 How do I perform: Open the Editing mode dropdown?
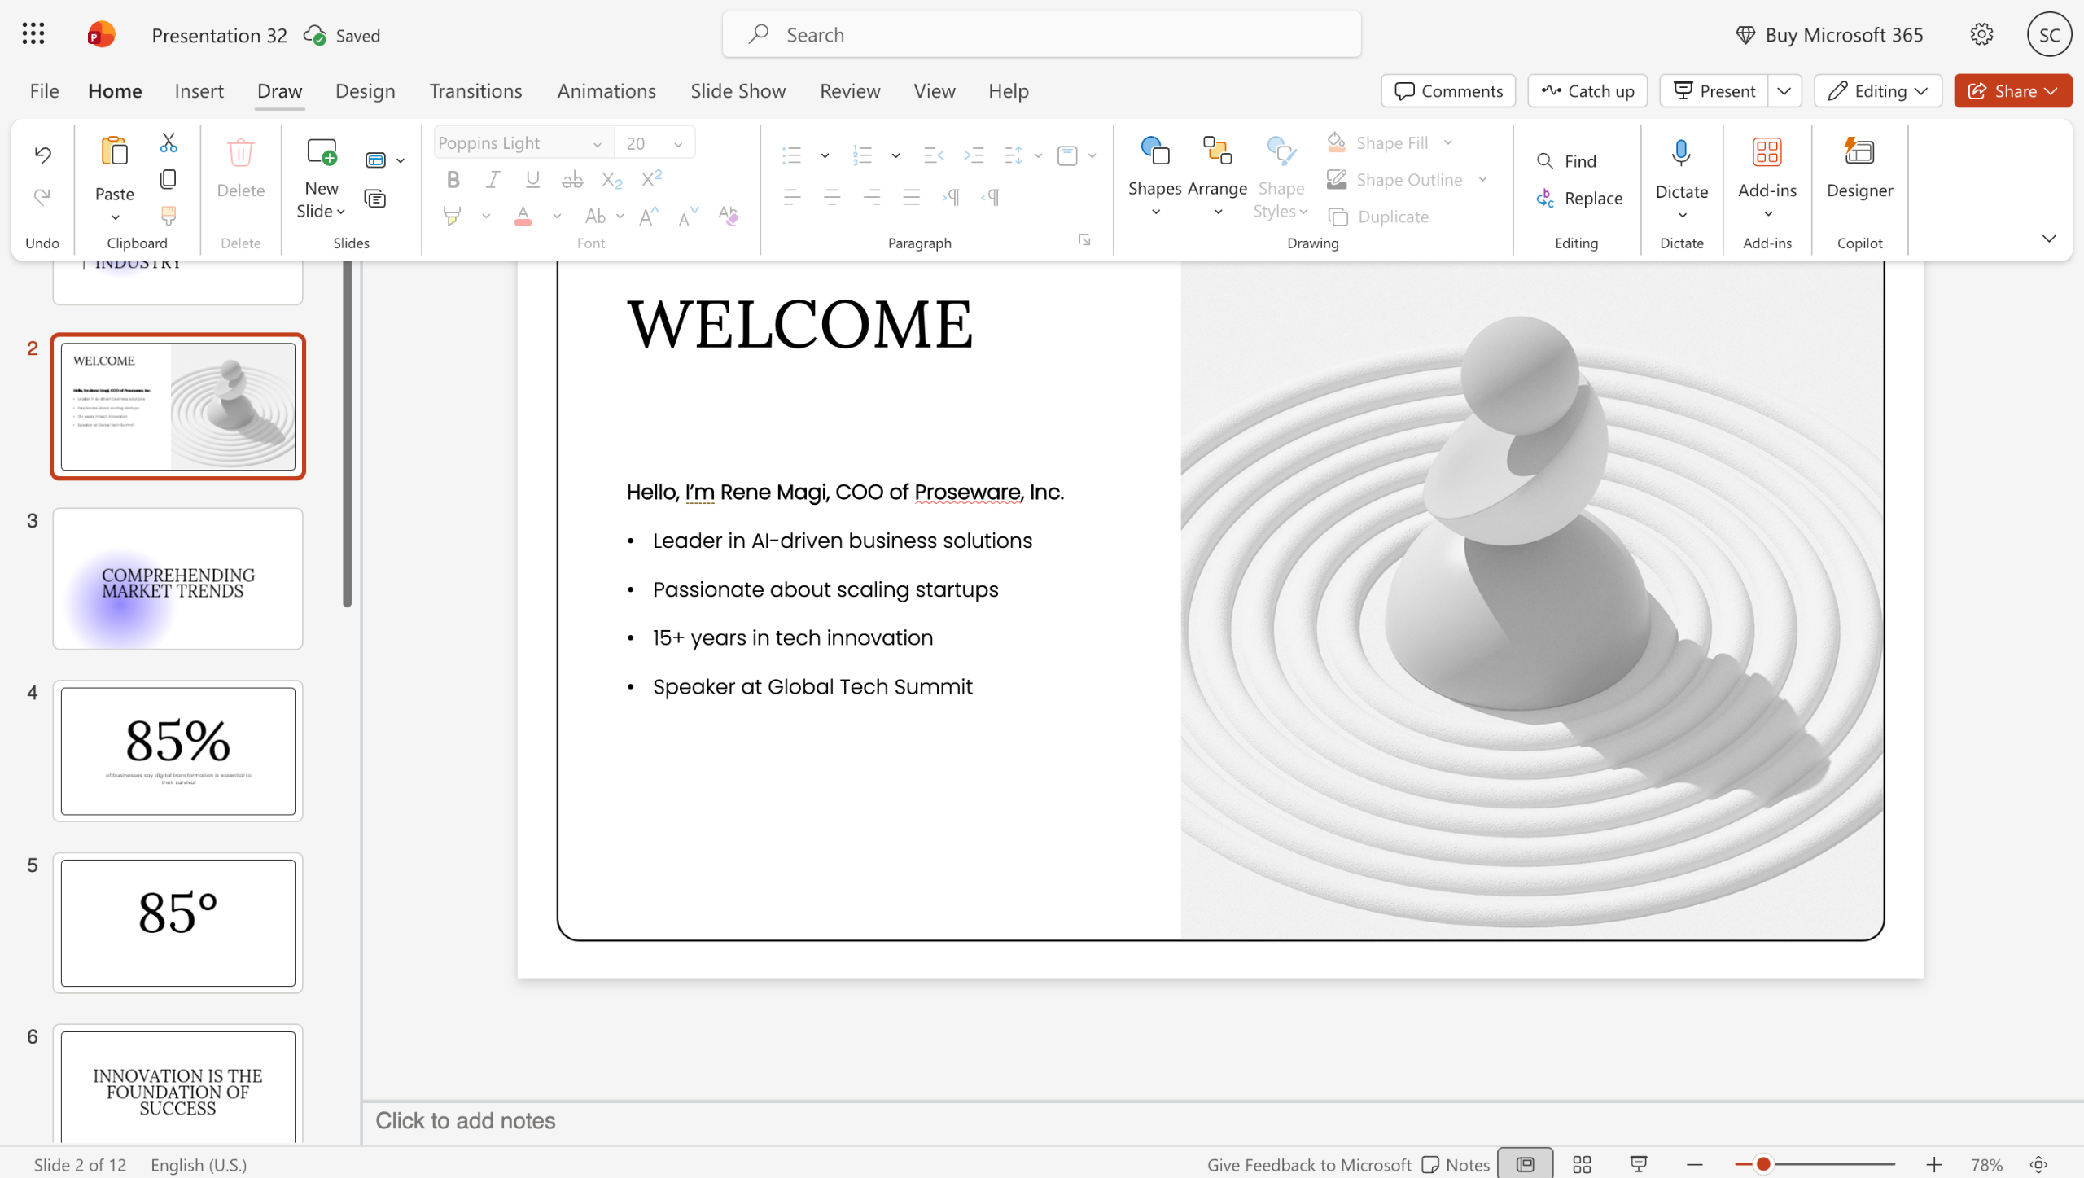1877,90
